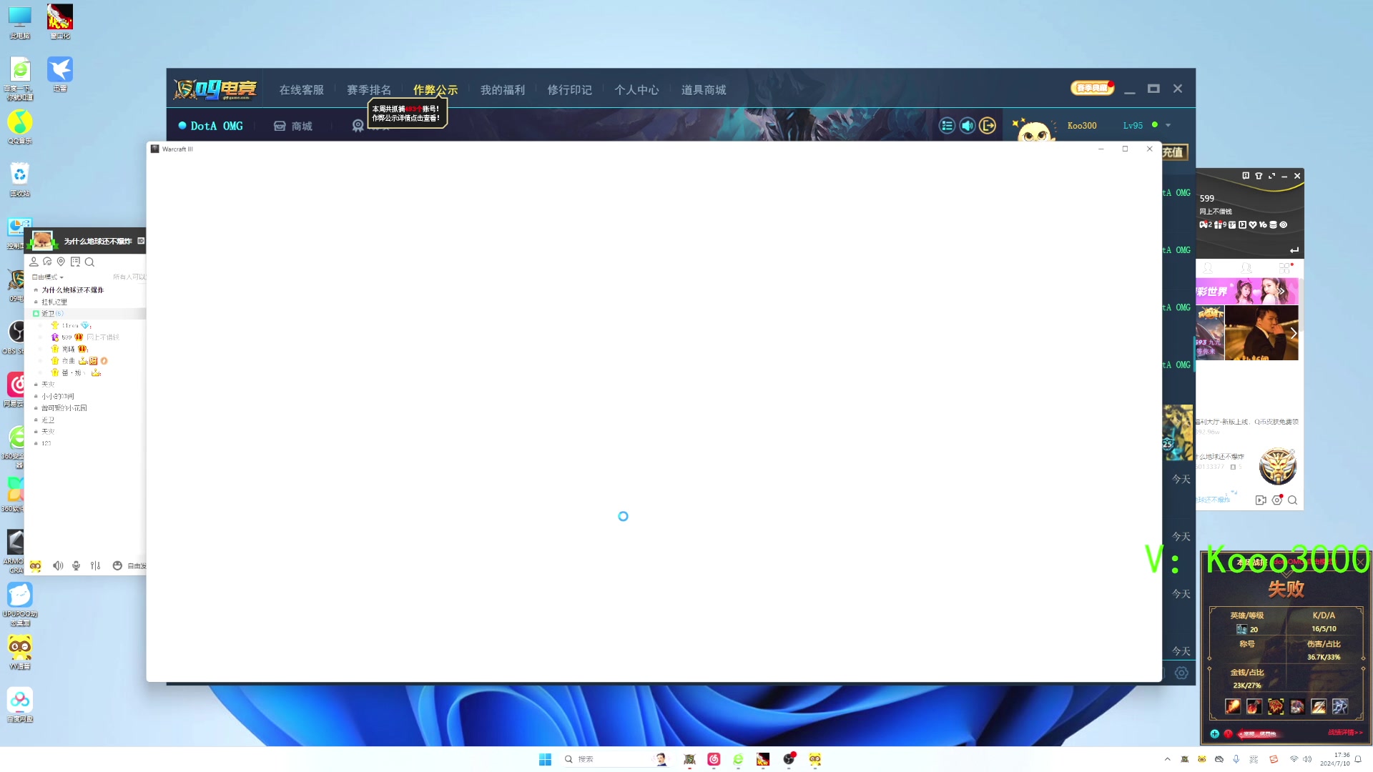
Task: Open the 在线客服 menu in 09电竞
Action: point(301,90)
